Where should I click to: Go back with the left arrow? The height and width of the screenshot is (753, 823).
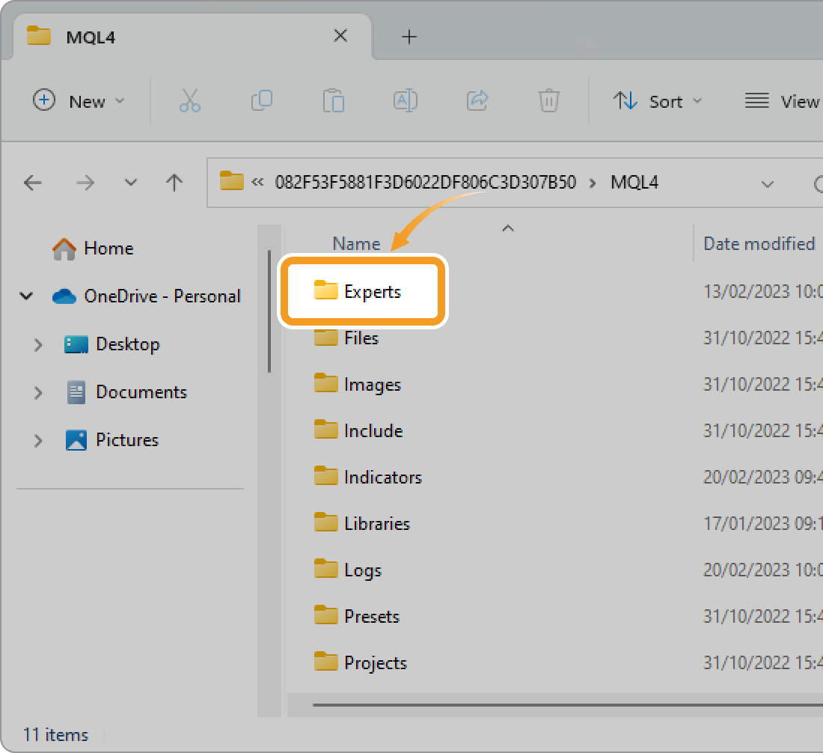point(33,183)
